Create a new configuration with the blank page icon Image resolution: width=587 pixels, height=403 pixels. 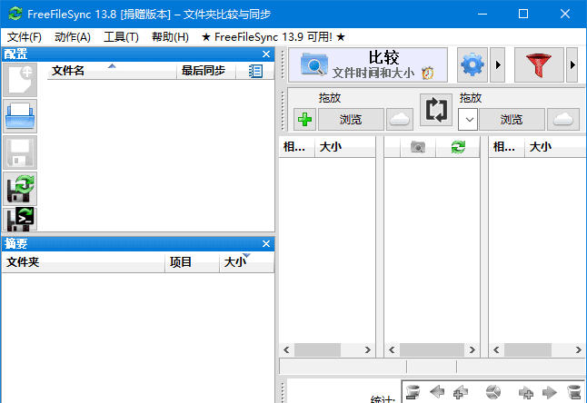(20, 80)
